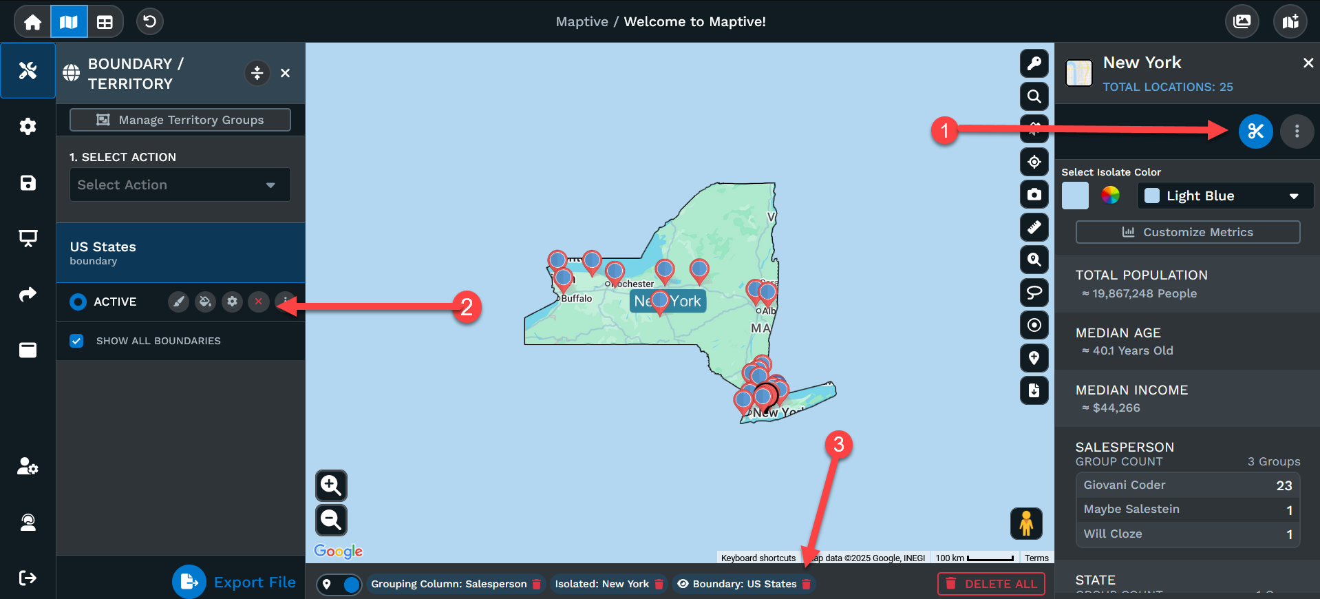Open map Keyboard shortcuts link
Screen dimensions: 1320x599
point(758,558)
